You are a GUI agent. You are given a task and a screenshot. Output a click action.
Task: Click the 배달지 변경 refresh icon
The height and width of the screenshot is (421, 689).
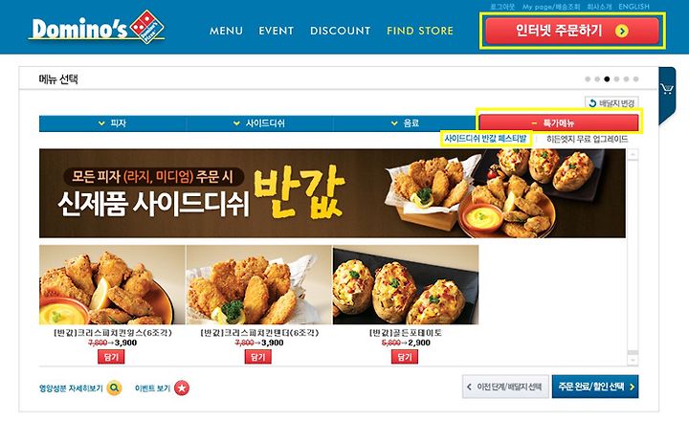(x=592, y=103)
